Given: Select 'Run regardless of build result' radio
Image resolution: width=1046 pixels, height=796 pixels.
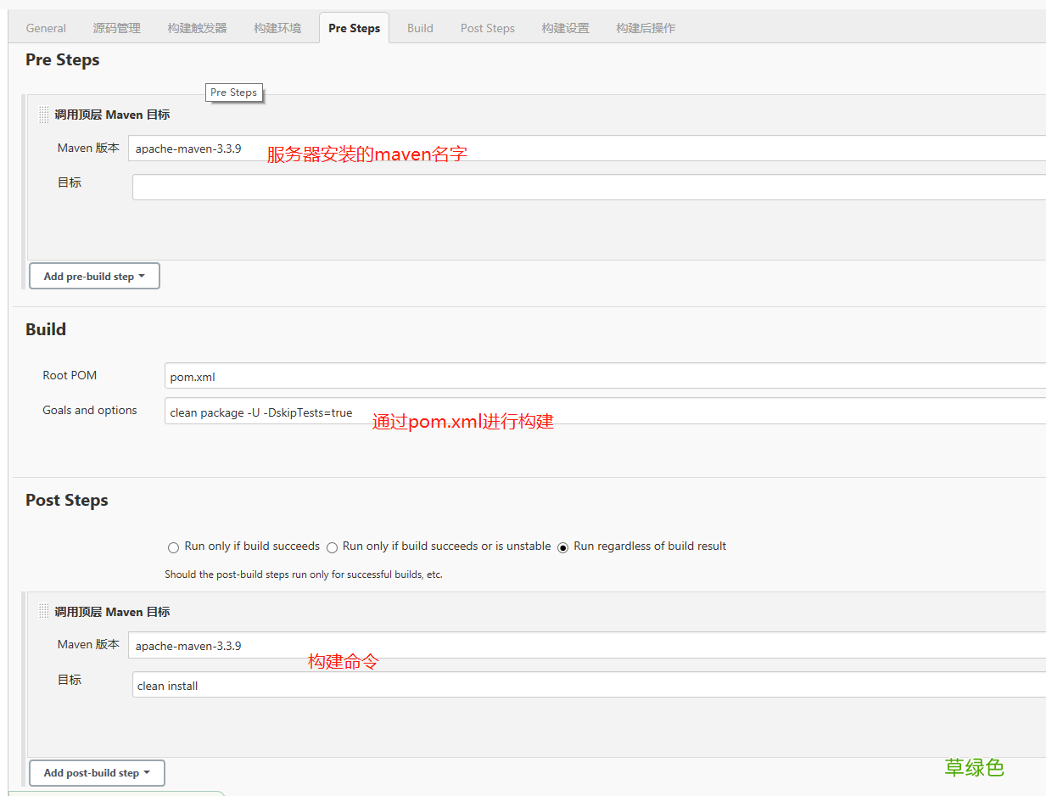Looking at the screenshot, I should pos(562,547).
